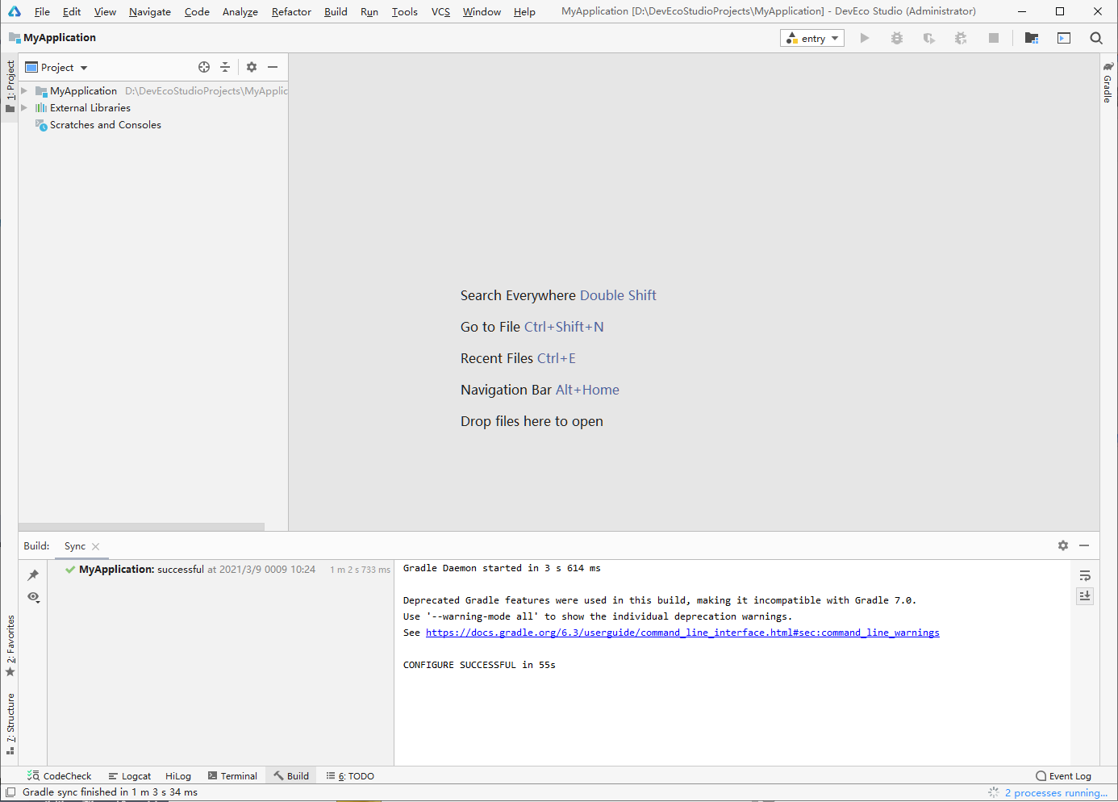Open the VCS menu
This screenshot has height=802, width=1118.
440,11
